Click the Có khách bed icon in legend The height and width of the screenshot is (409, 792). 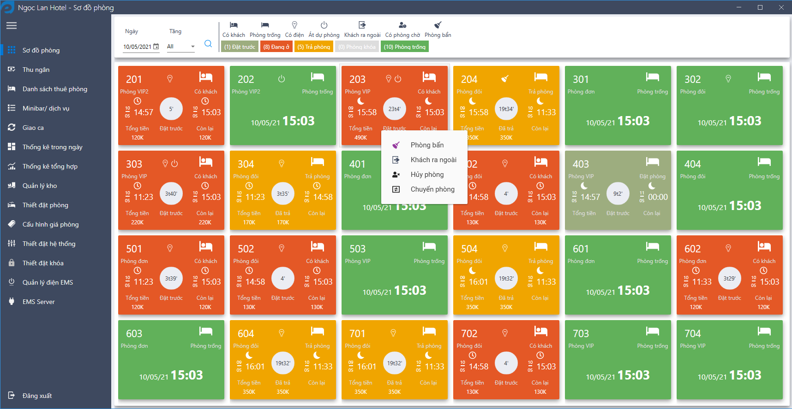click(234, 25)
